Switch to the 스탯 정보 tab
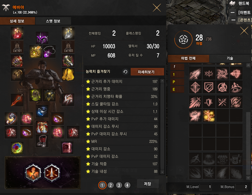This screenshot has height=195, width=252. click(53, 21)
